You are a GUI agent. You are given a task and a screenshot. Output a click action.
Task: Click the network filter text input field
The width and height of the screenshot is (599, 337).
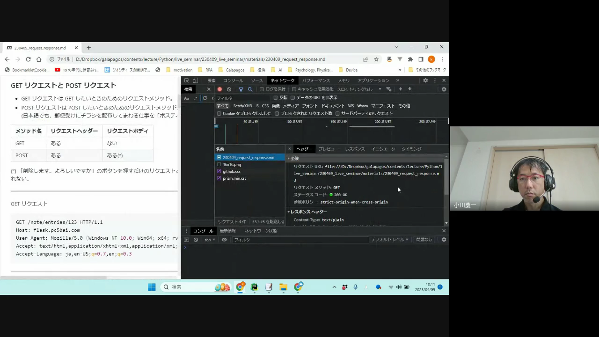coord(243,98)
